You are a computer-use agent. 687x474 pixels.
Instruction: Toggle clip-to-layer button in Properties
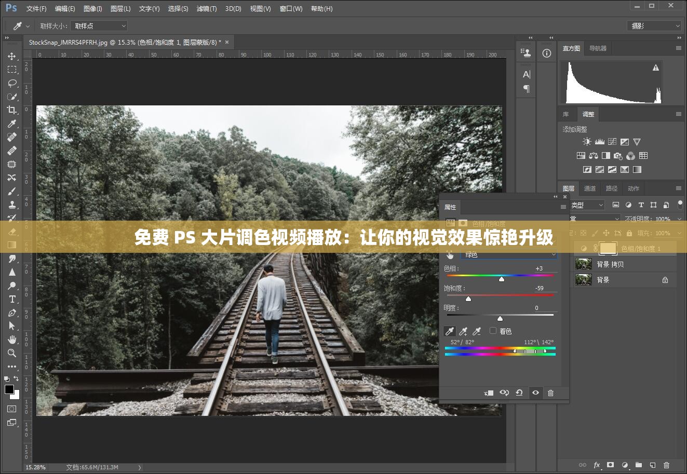(489, 393)
